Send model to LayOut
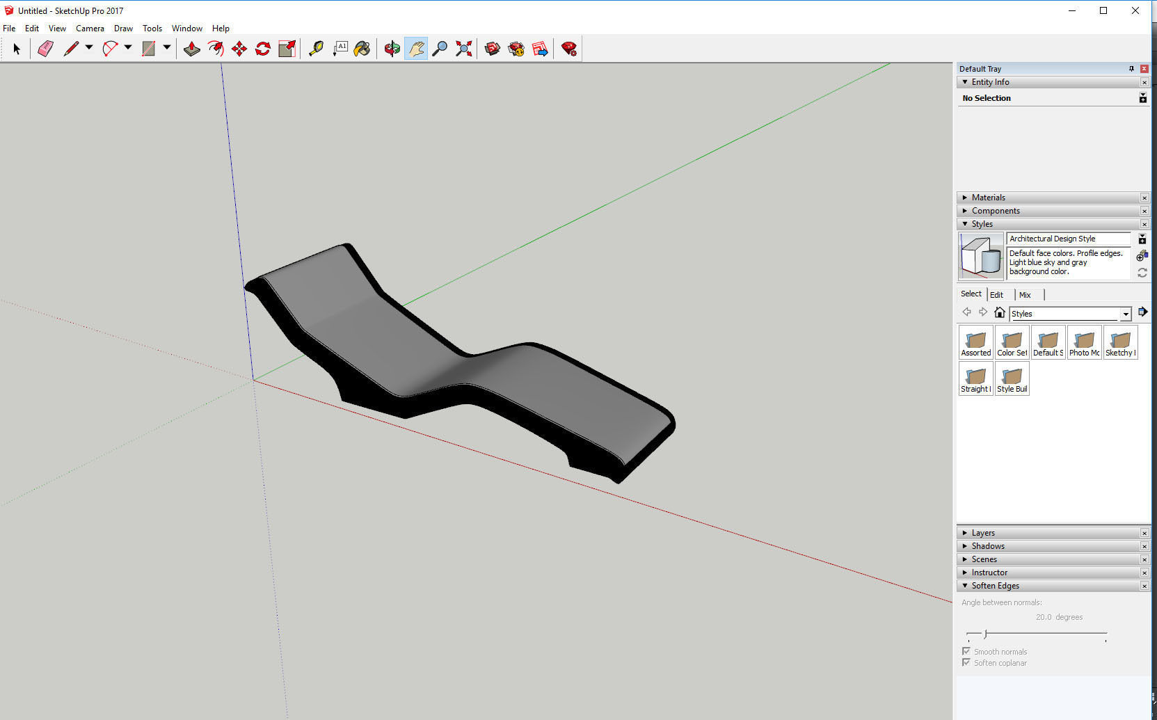The image size is (1157, 720). (x=540, y=49)
